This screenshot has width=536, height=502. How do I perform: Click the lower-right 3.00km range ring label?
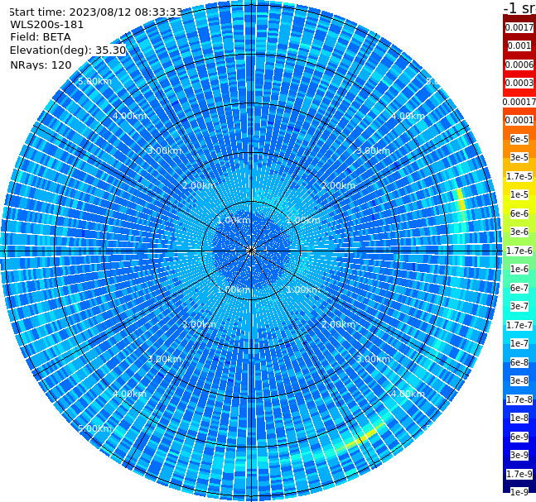(x=373, y=359)
